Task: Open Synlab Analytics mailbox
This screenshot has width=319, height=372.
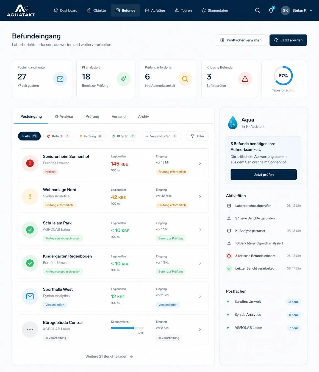Action: click(263, 315)
